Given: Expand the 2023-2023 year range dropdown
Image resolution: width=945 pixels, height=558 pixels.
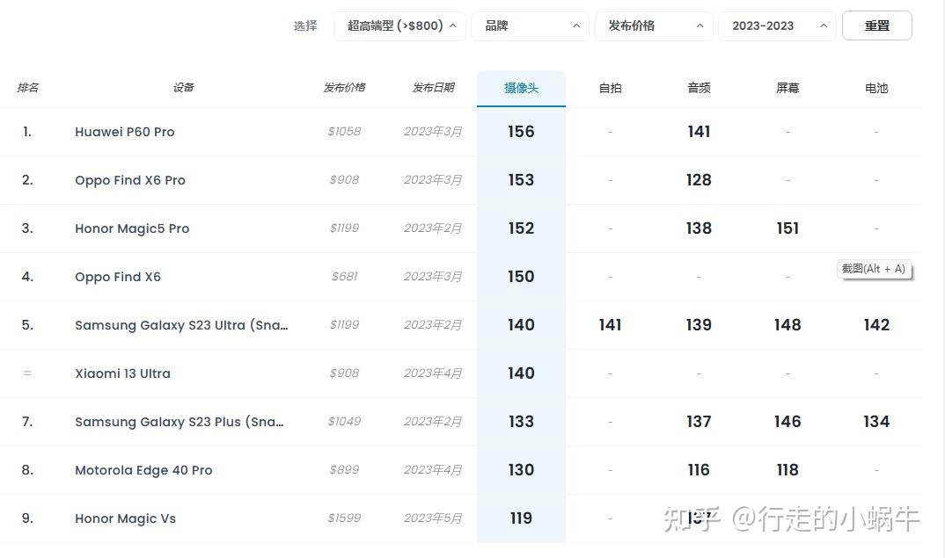Looking at the screenshot, I should coord(777,26).
